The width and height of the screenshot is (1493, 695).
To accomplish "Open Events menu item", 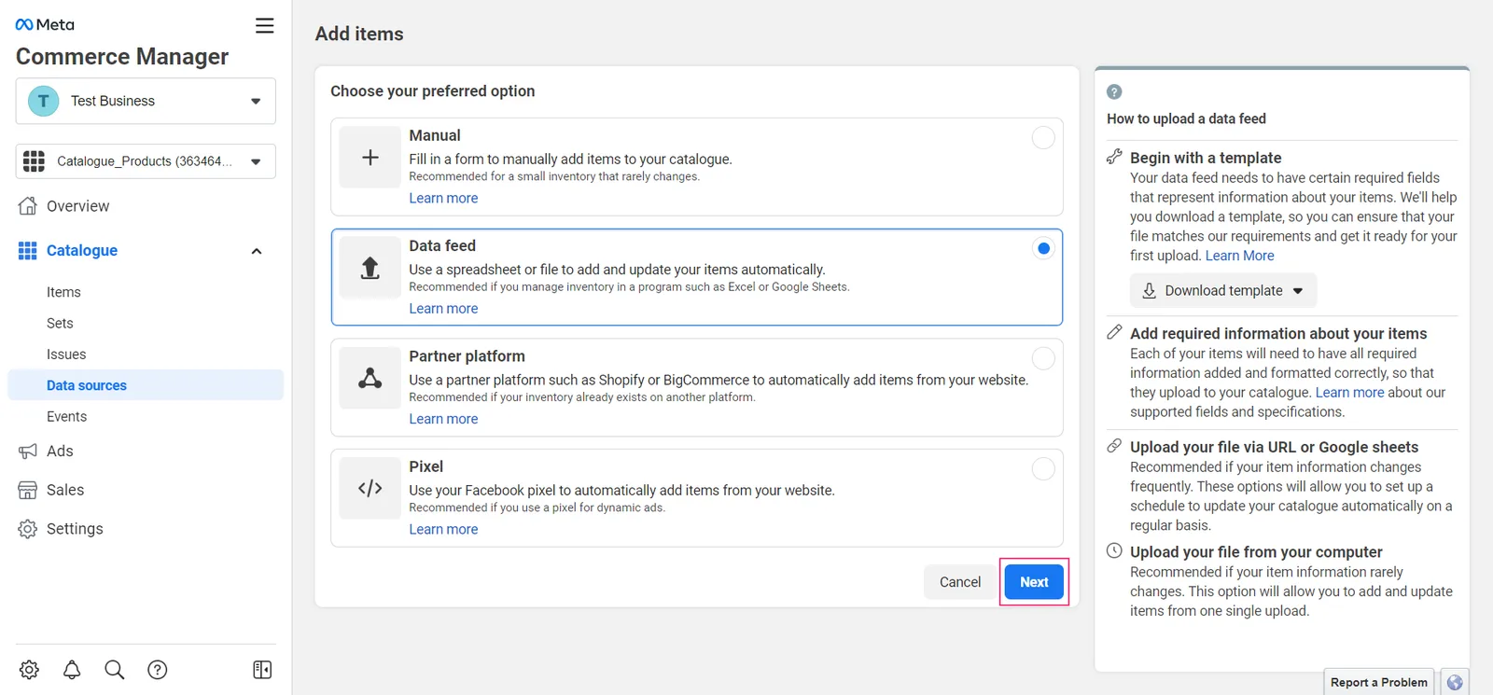I will point(66,417).
